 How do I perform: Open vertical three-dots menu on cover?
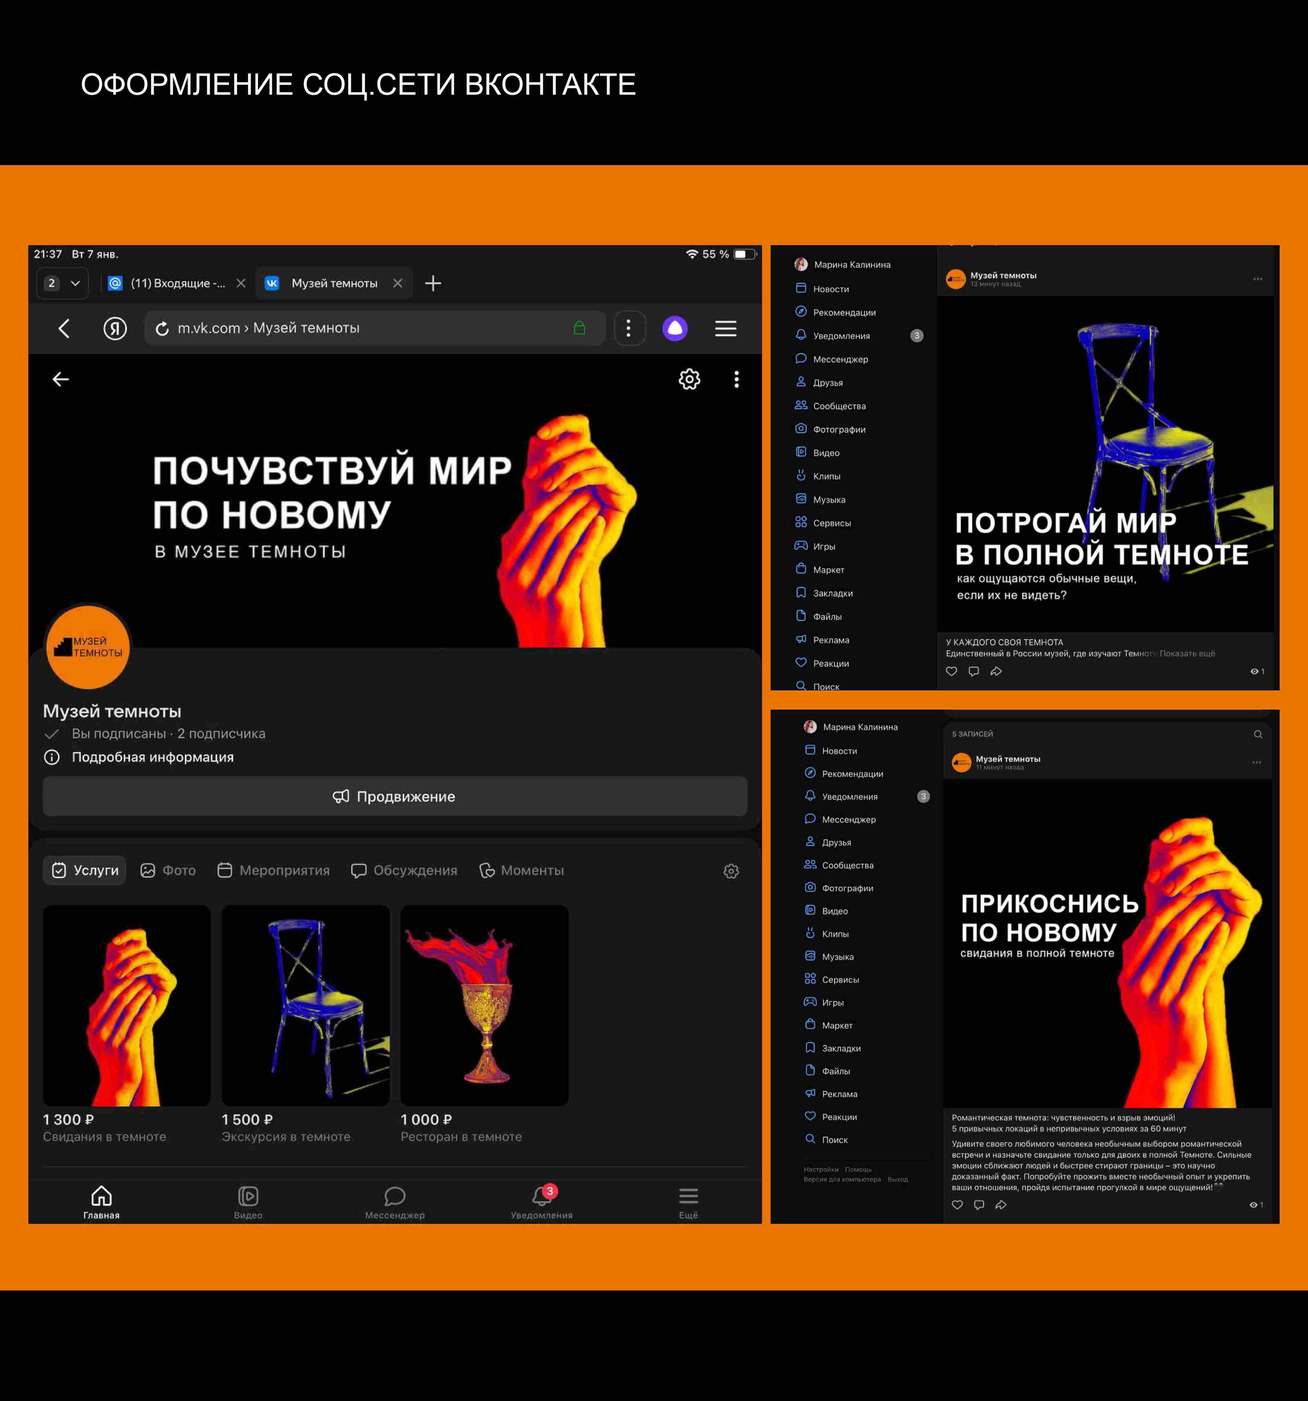[x=737, y=379]
